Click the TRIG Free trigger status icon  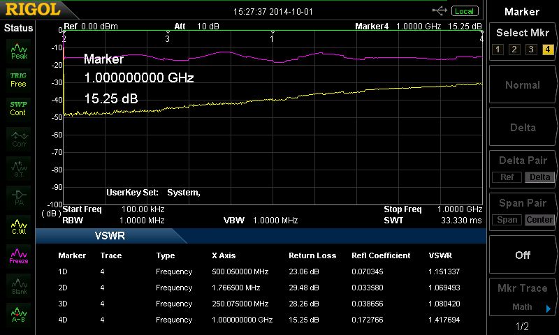point(18,80)
